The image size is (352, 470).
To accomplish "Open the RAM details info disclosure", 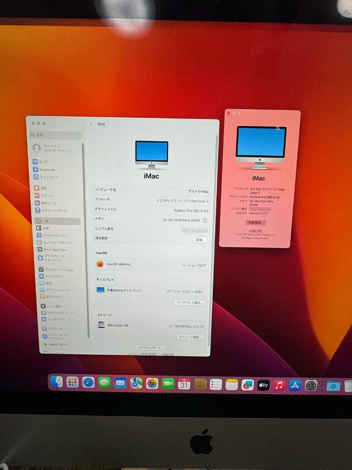I will click(204, 221).
